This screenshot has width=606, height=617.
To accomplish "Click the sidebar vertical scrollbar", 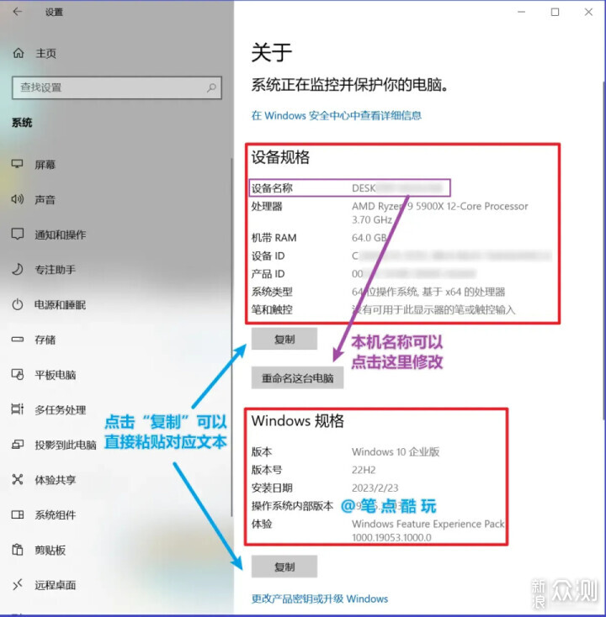I will (x=231, y=337).
